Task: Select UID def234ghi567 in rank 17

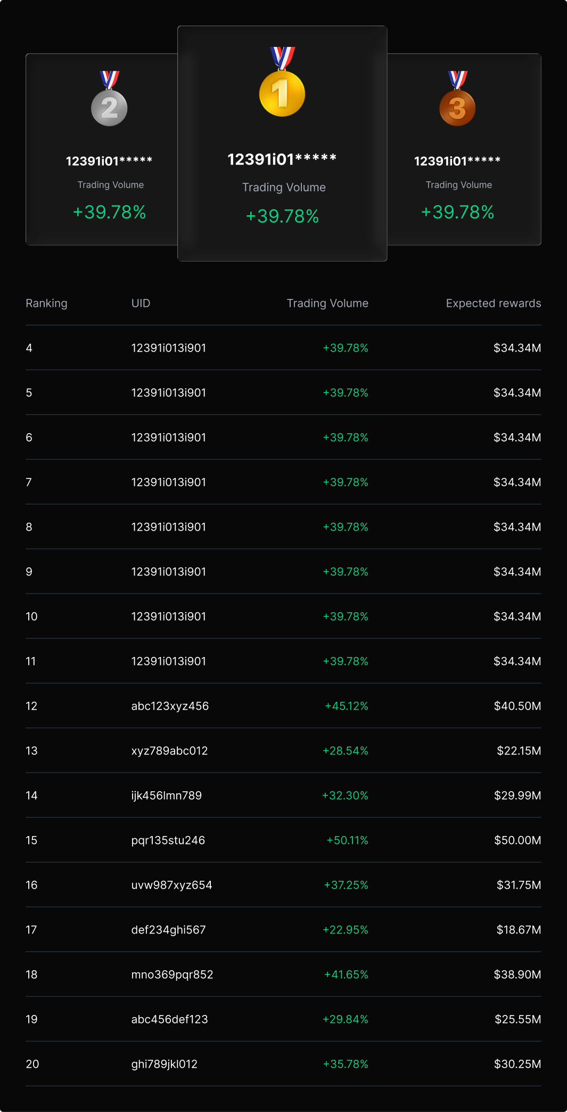Action: point(168,930)
